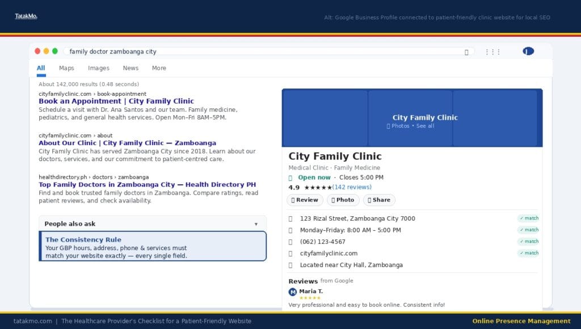Click the TatakMo logo

pyautogui.click(x=26, y=16)
